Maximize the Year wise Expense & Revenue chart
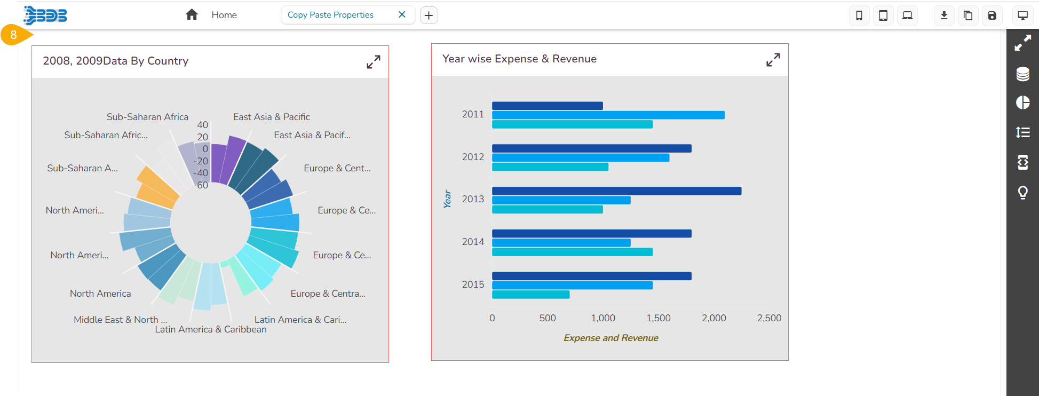This screenshot has height=396, width=1039. pyautogui.click(x=773, y=60)
